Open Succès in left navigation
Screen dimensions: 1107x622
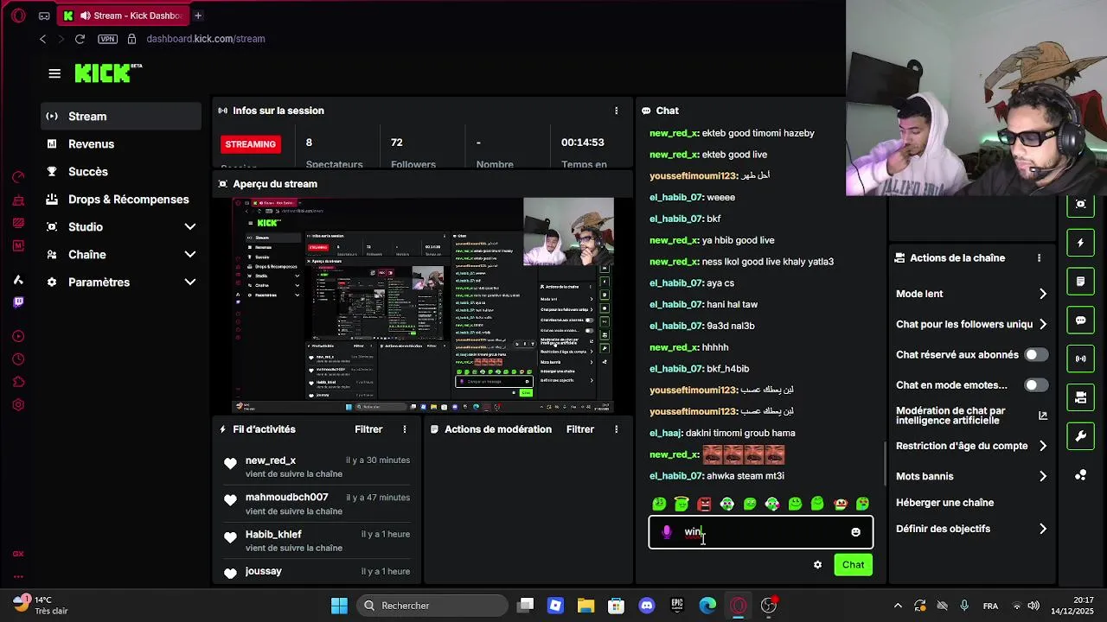121,172
